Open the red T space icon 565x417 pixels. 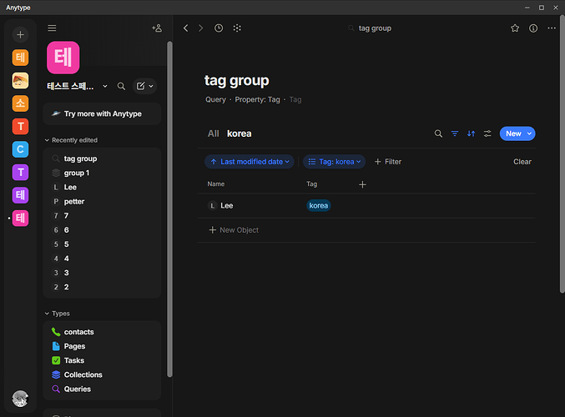[x=20, y=127]
